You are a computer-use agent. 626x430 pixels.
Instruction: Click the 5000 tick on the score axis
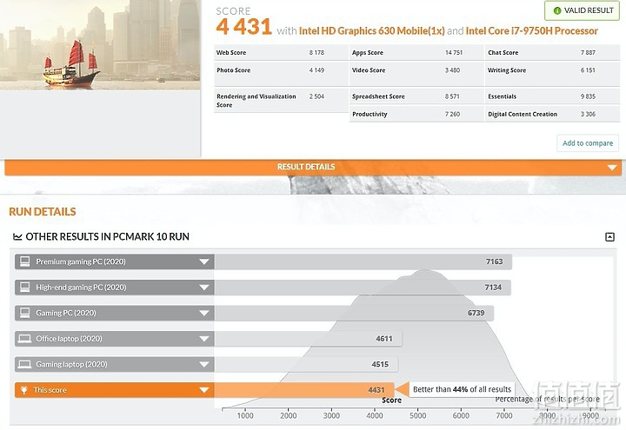pyautogui.click(x=417, y=415)
